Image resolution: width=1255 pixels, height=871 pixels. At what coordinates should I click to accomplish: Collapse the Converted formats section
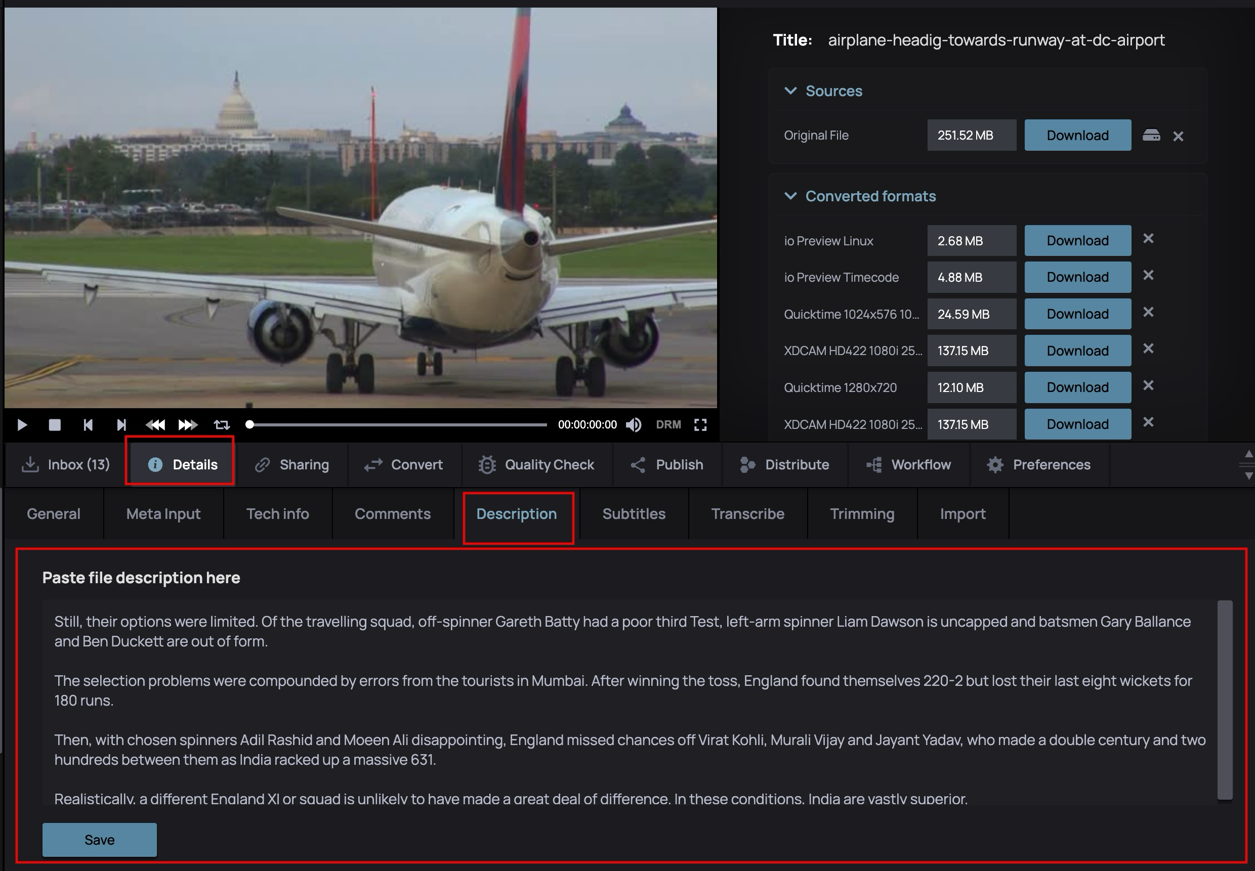click(x=790, y=196)
